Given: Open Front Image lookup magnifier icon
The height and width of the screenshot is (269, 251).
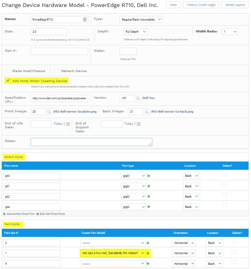Looking at the screenshot, I should pos(49,112).
